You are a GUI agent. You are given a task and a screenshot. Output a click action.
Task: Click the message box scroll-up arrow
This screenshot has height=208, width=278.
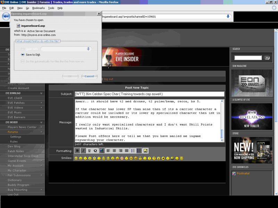(x=222, y=101)
